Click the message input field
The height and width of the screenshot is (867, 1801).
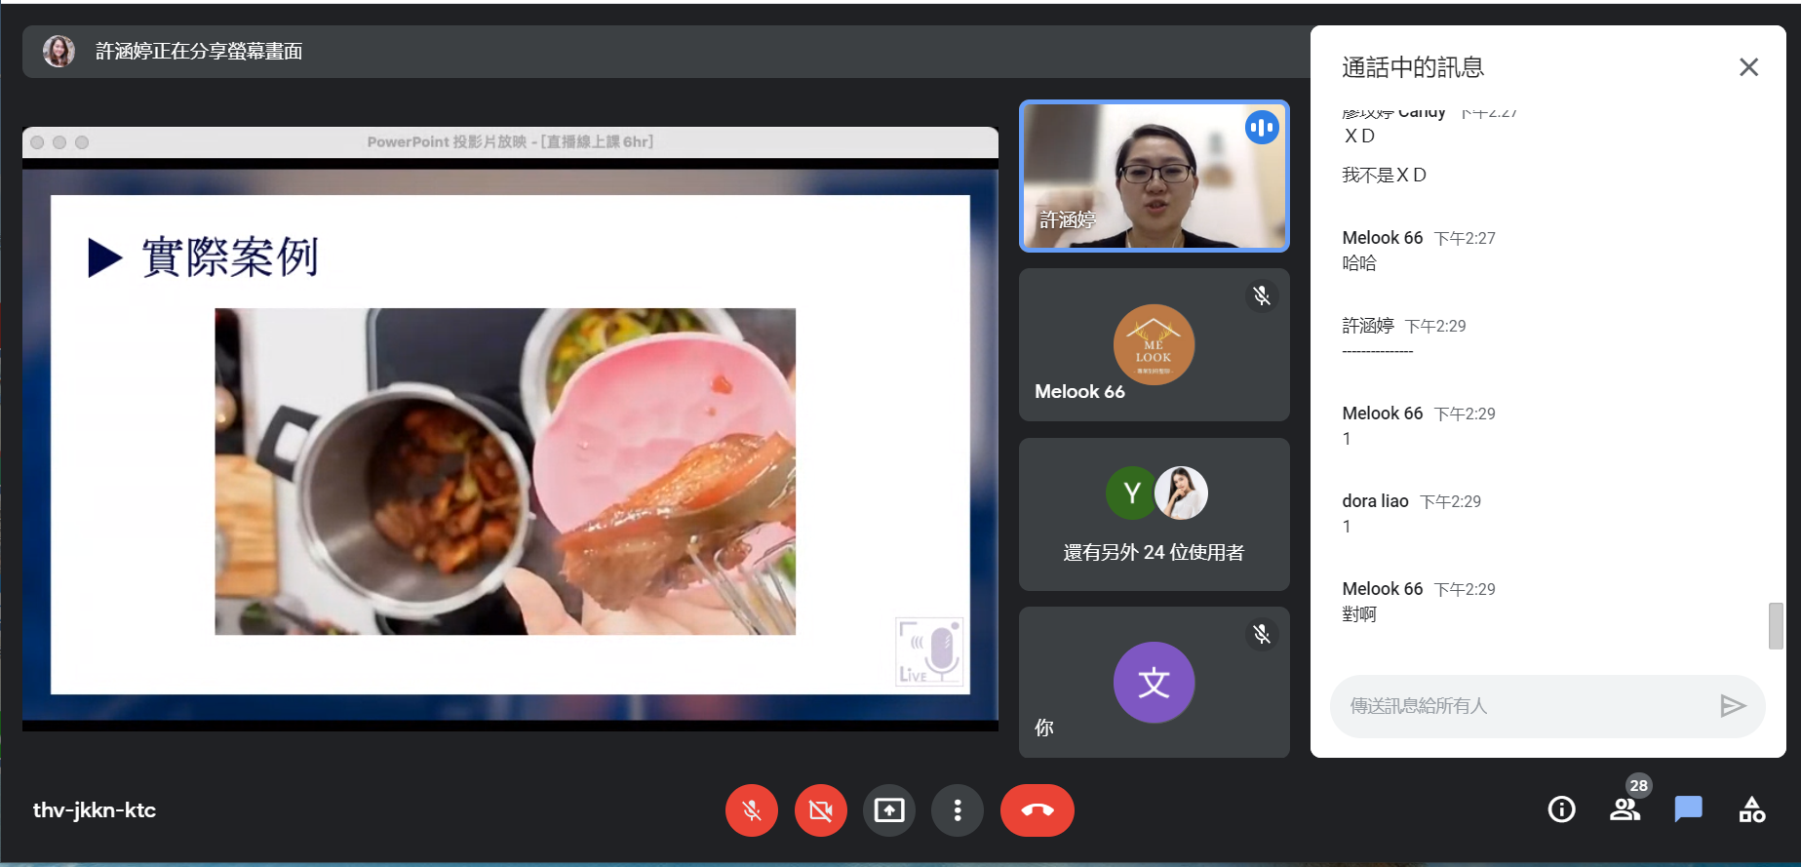click(1521, 706)
